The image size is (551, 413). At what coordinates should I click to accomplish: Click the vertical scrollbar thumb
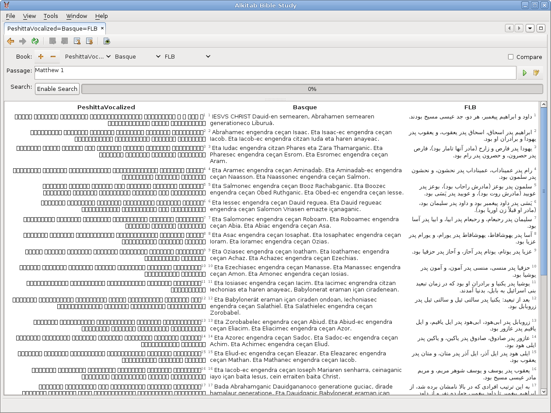[544, 191]
